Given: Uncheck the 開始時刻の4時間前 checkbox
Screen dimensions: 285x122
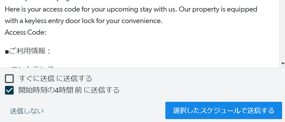Looking at the screenshot, I should coord(9,90).
